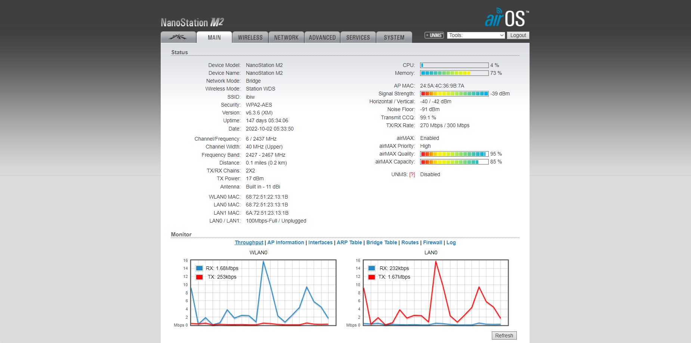Click Wireless Mode value Station WDS
This screenshot has height=343, width=691.
260,89
